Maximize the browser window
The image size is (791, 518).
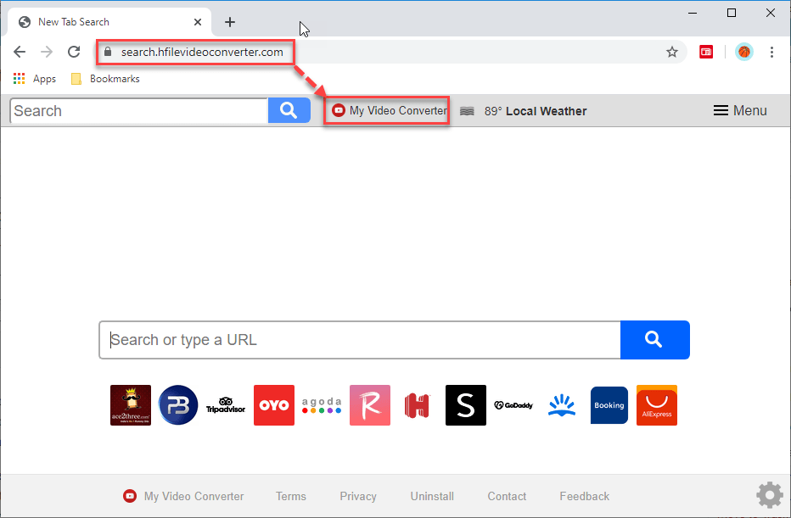[732, 13]
